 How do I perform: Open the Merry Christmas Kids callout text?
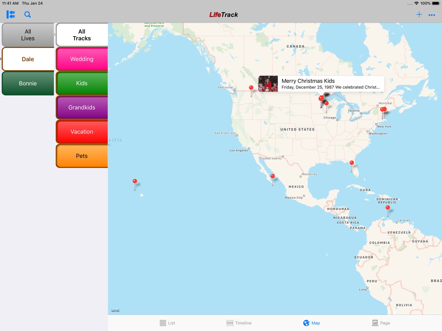coord(331,84)
